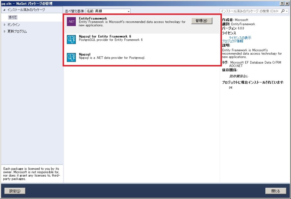Open the プロジェクト情報 link
291x199 pixels.
coord(233,41)
